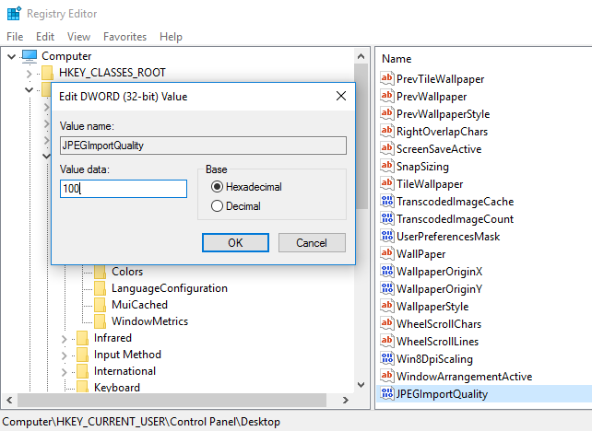Click the Value data input field
The width and height of the screenshot is (592, 431).
click(124, 189)
